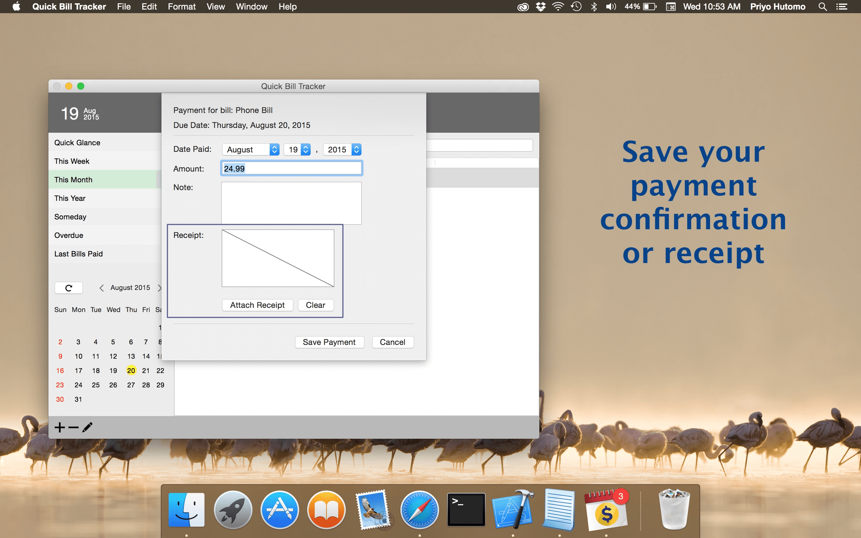Select August 20 on the calendar
The height and width of the screenshot is (538, 861).
[131, 370]
